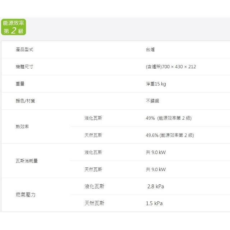230x230 pixels.
Task: Click the 台爐 product type value
Action: [150, 50]
